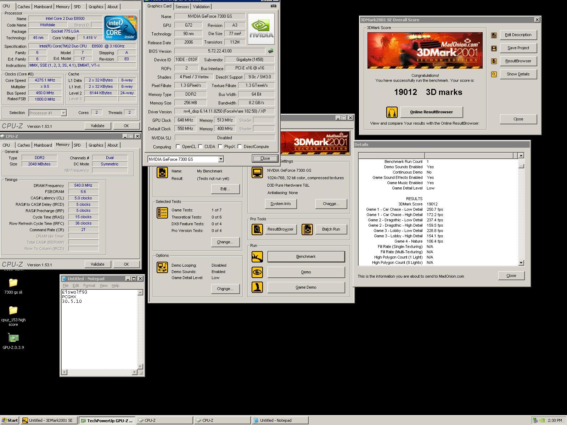Click the Benchmark run icon in 3DMark
567x425 pixels.
[x=257, y=257]
